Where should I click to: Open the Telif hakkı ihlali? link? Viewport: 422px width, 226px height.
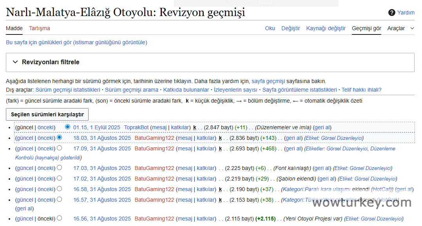(x=361, y=90)
